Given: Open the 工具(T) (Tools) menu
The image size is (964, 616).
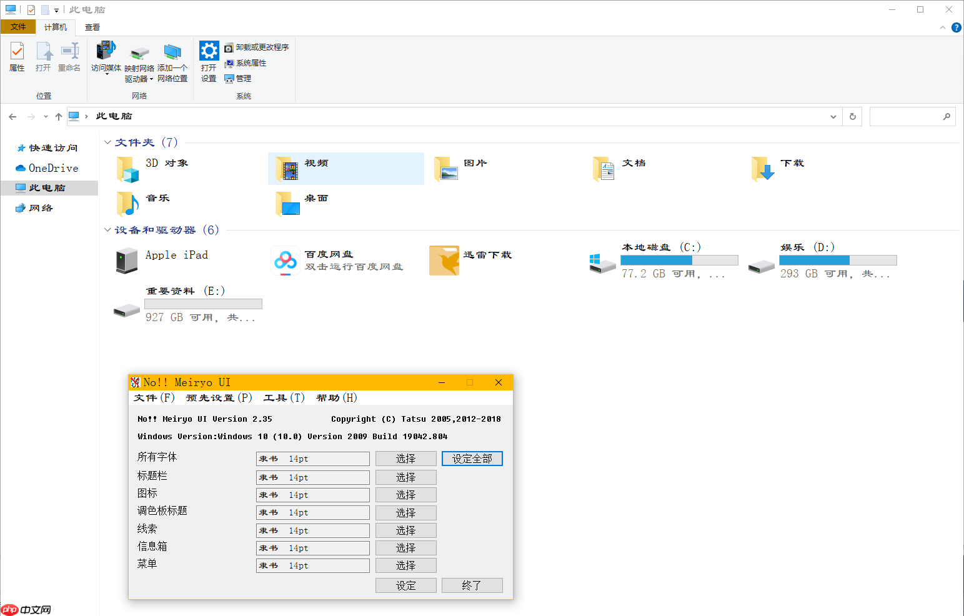Looking at the screenshot, I should pos(284,398).
